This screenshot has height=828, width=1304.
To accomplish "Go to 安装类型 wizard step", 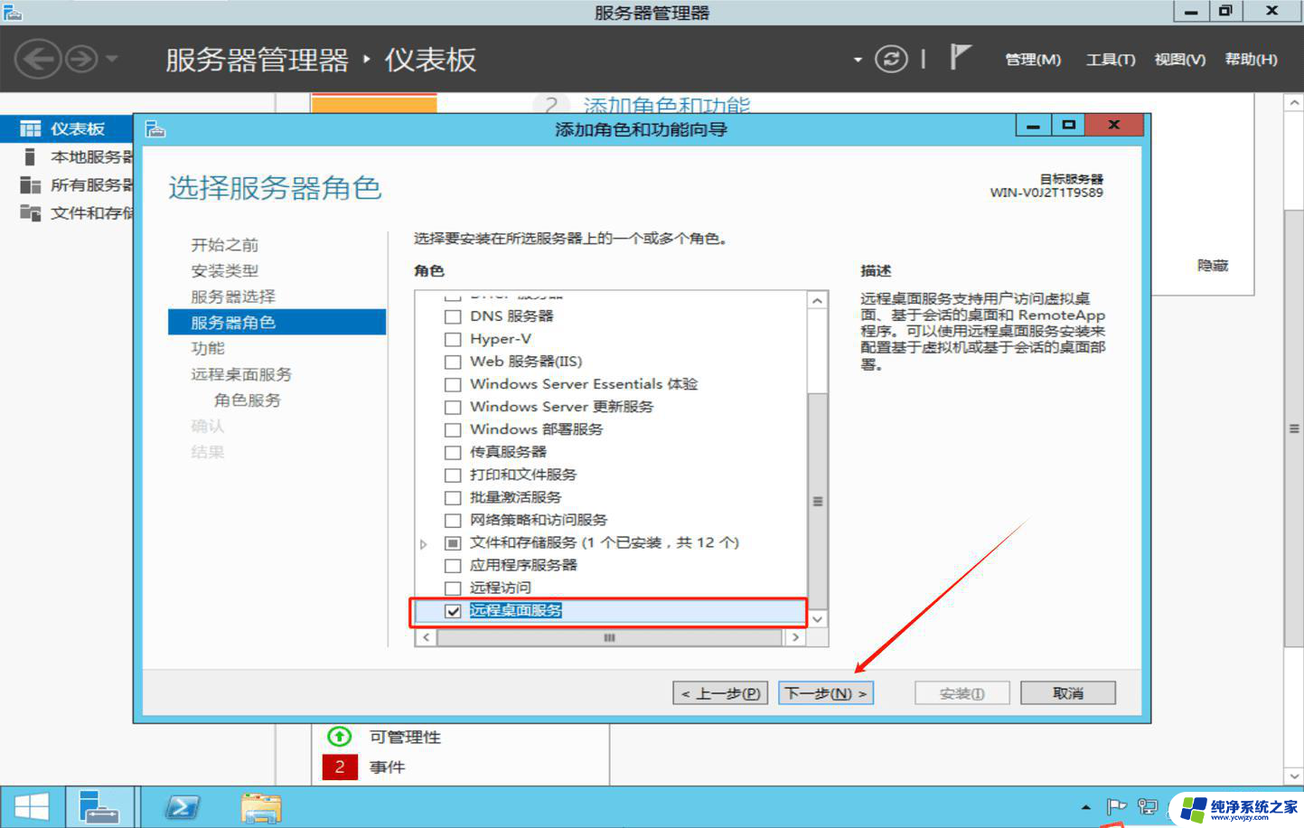I will 224,270.
